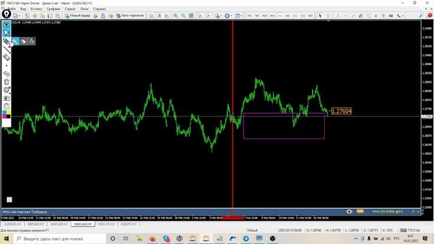The height and width of the screenshot is (244, 434).
Task: Switch chart to line chart mode
Action: [167, 16]
